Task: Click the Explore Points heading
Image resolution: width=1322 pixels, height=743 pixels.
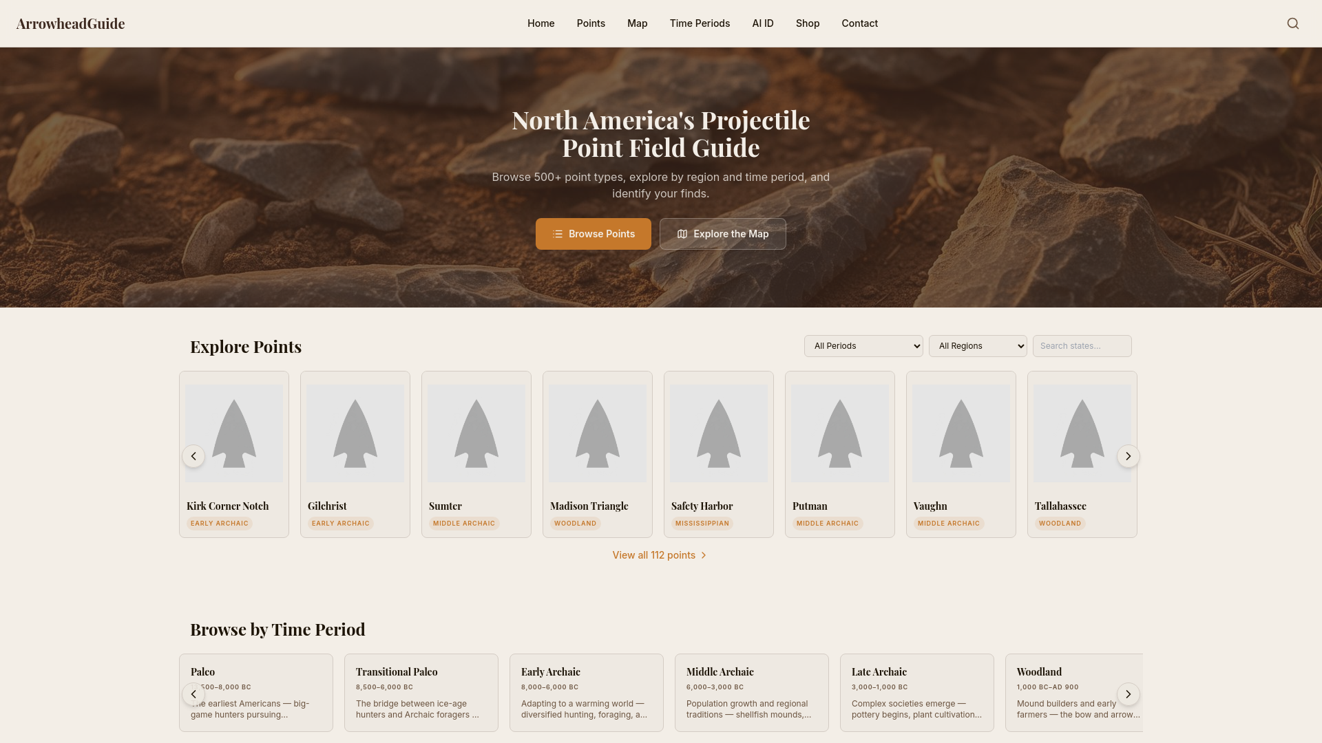Action: (246, 347)
